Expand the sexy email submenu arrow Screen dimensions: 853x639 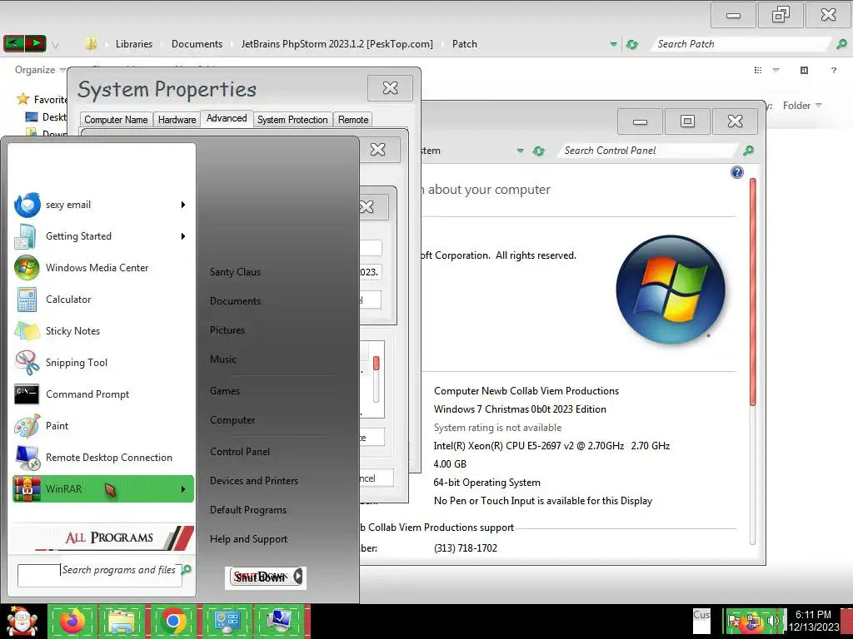click(183, 205)
